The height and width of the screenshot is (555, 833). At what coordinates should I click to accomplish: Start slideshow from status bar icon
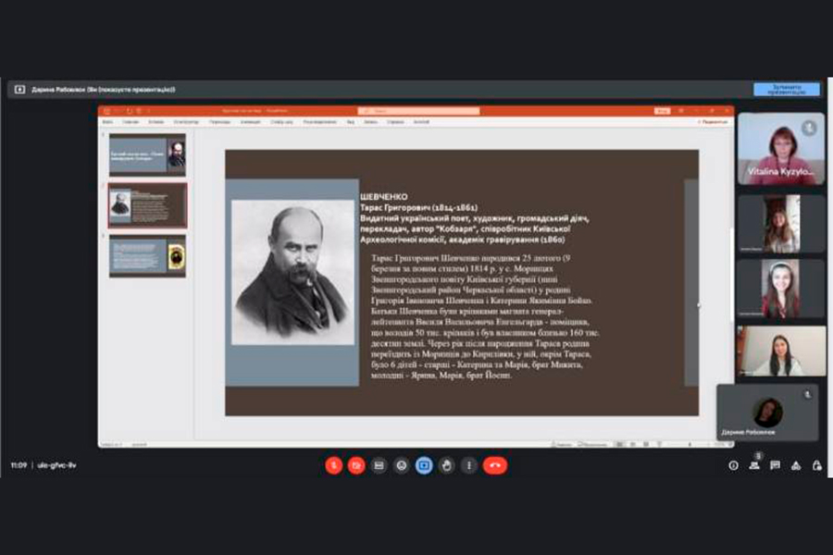(659, 445)
